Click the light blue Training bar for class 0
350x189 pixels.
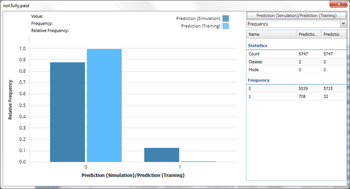coord(104,106)
